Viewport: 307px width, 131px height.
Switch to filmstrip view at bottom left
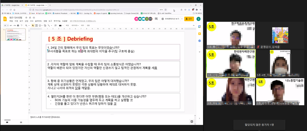[7, 122]
